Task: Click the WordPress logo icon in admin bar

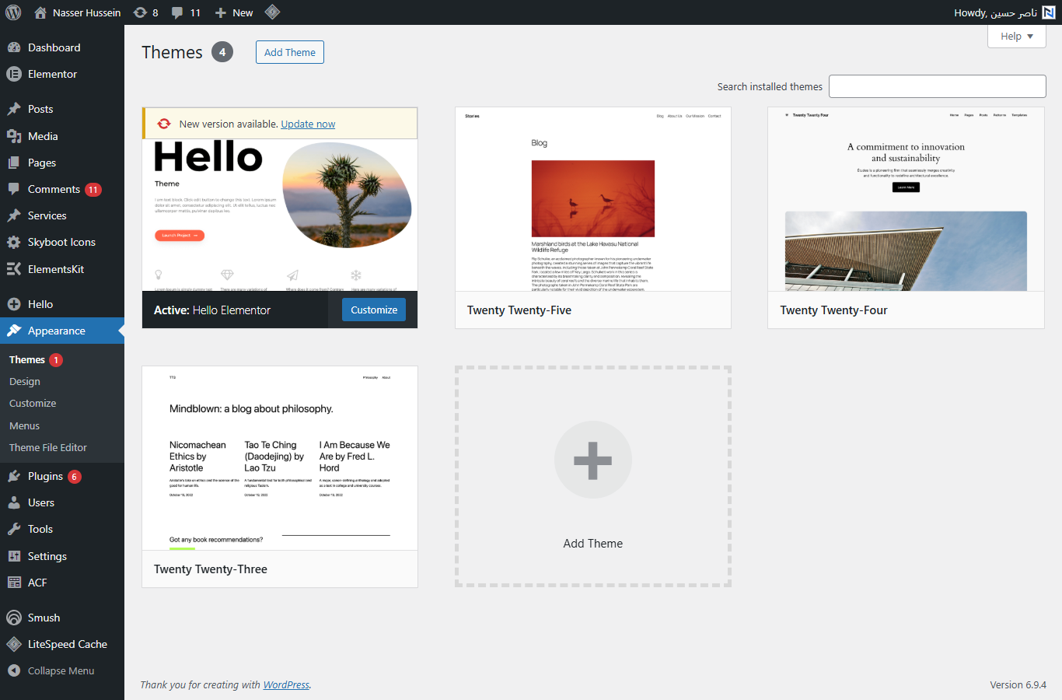Action: tap(13, 12)
